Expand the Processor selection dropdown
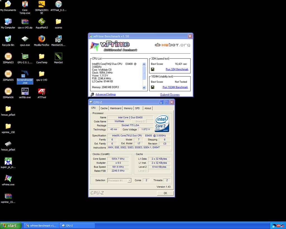Screen dimensions: 286x229 pyautogui.click(x=129, y=180)
